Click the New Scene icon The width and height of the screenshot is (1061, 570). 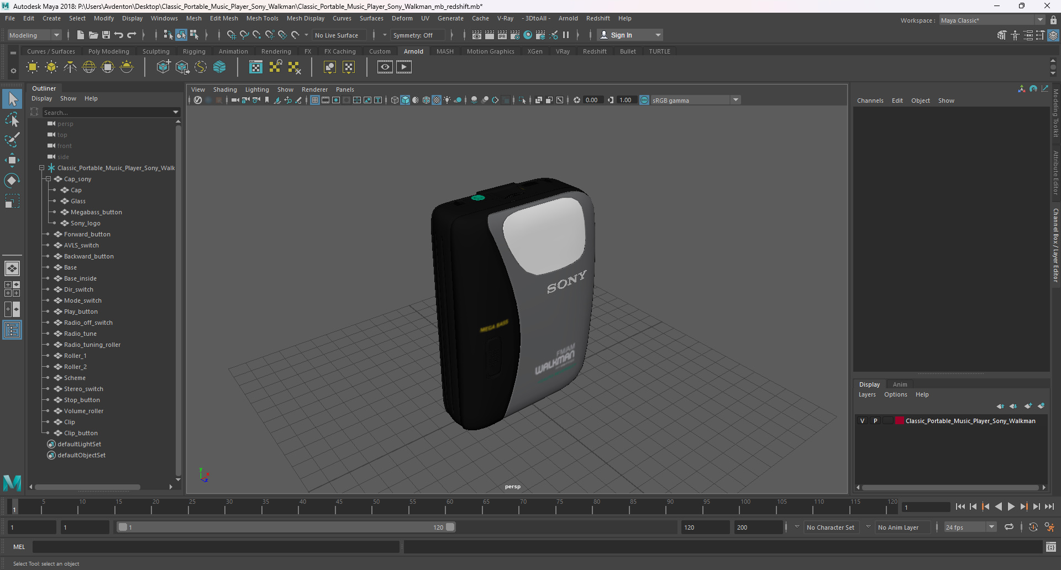(81, 35)
